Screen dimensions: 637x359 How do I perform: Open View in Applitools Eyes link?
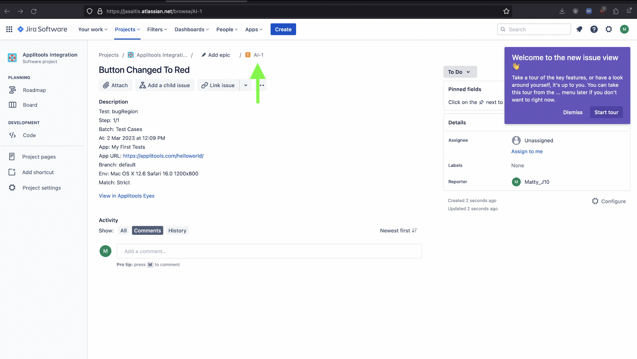pyautogui.click(x=127, y=196)
